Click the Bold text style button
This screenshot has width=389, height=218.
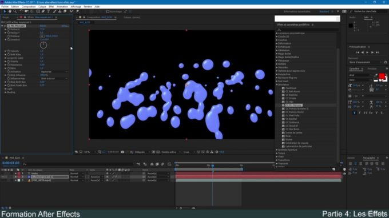click(x=354, y=113)
